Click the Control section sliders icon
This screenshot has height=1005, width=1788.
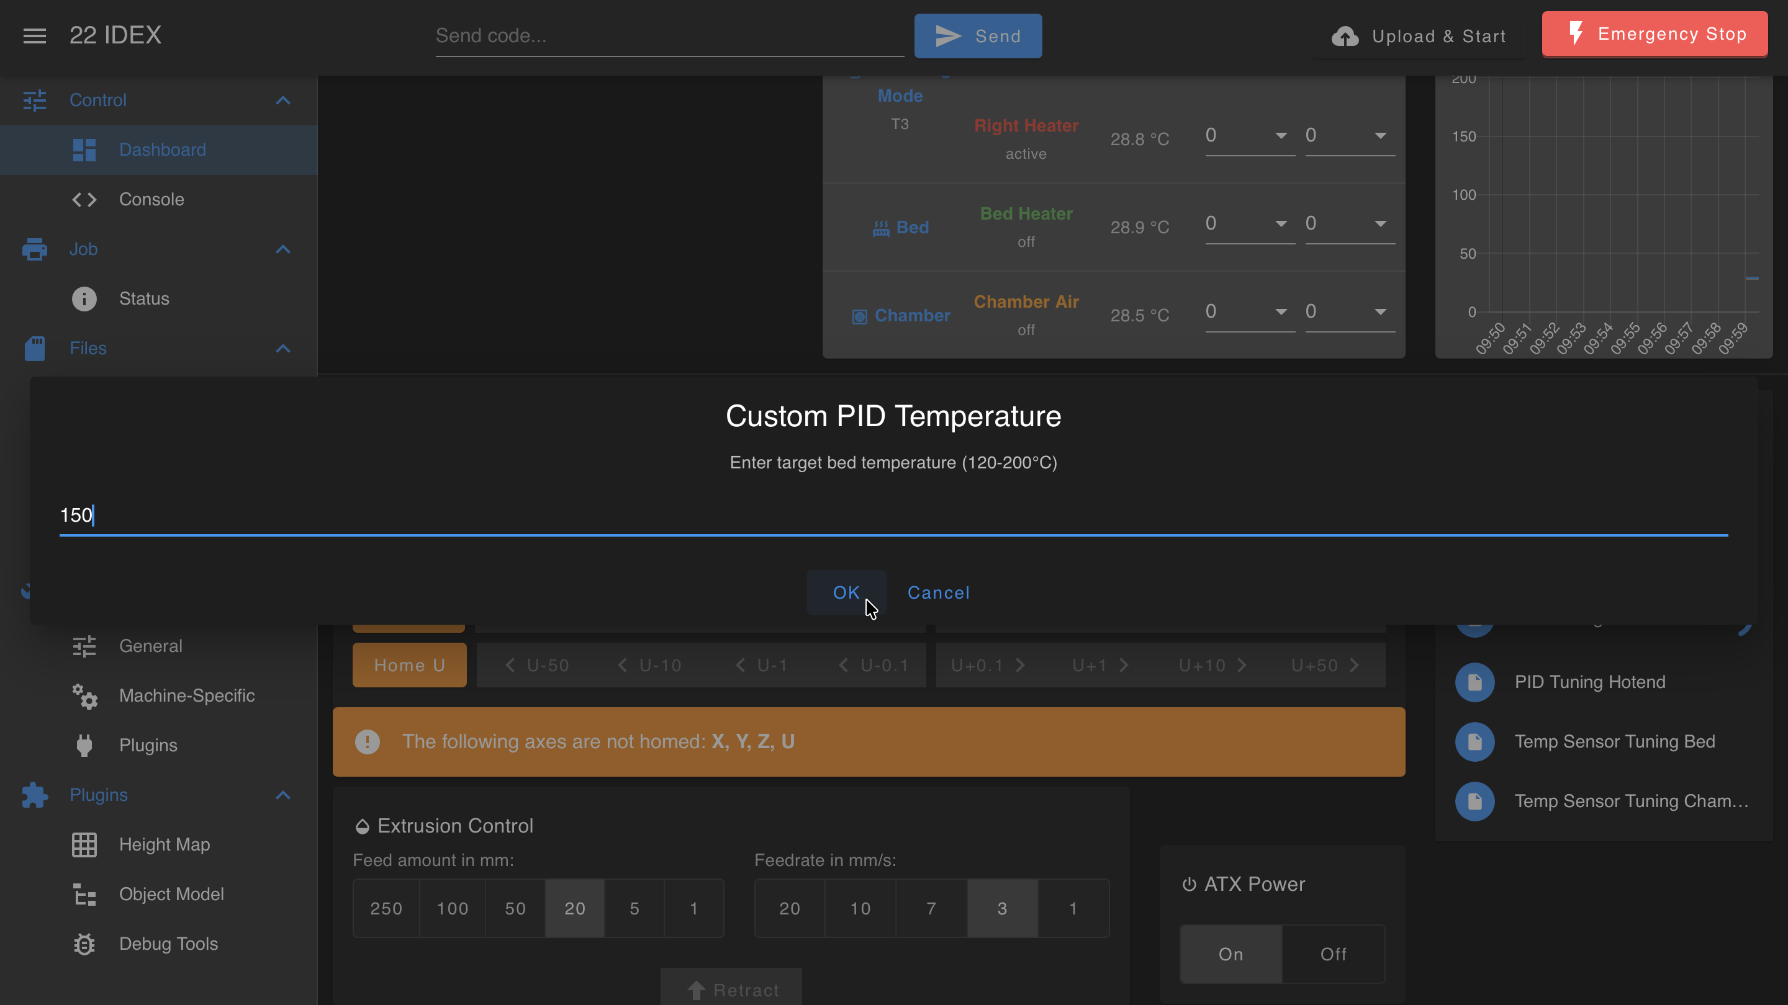(x=35, y=100)
